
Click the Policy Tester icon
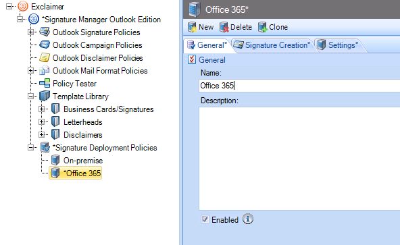(x=45, y=84)
